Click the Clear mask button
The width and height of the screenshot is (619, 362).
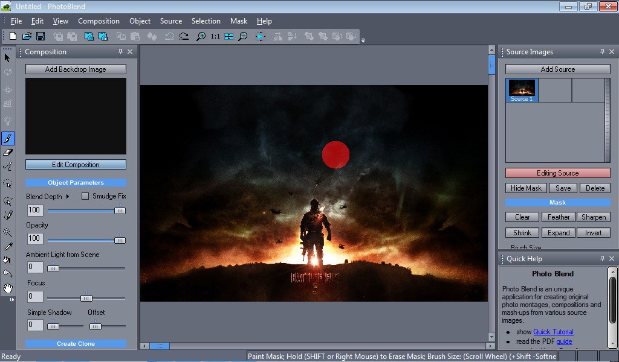[522, 217]
